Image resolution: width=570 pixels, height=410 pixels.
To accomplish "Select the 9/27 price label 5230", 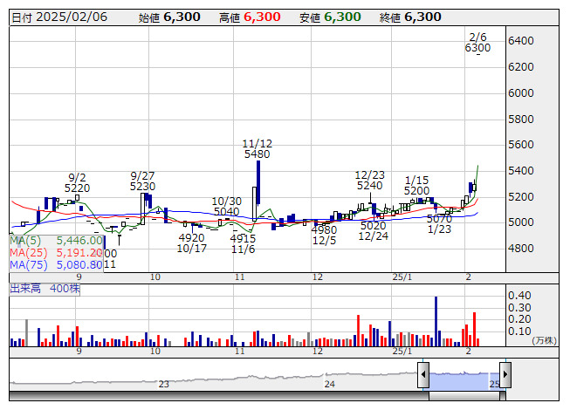I will click(x=142, y=187).
